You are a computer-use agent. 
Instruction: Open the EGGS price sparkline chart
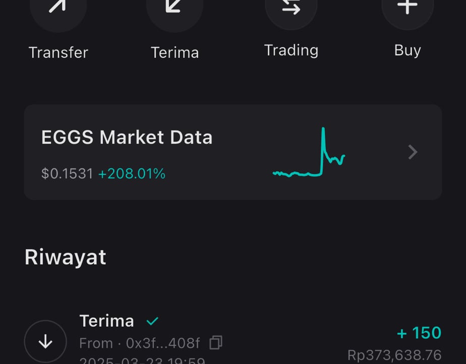[309, 152]
